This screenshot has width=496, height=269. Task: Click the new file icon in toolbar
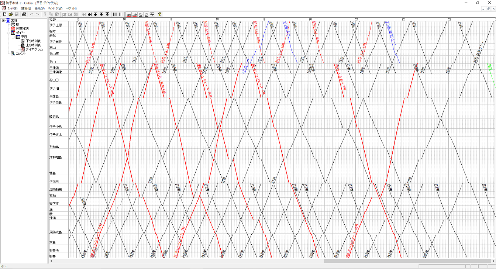[x=5, y=14]
